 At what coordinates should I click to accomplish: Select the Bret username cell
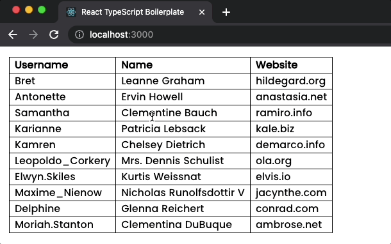point(62,81)
